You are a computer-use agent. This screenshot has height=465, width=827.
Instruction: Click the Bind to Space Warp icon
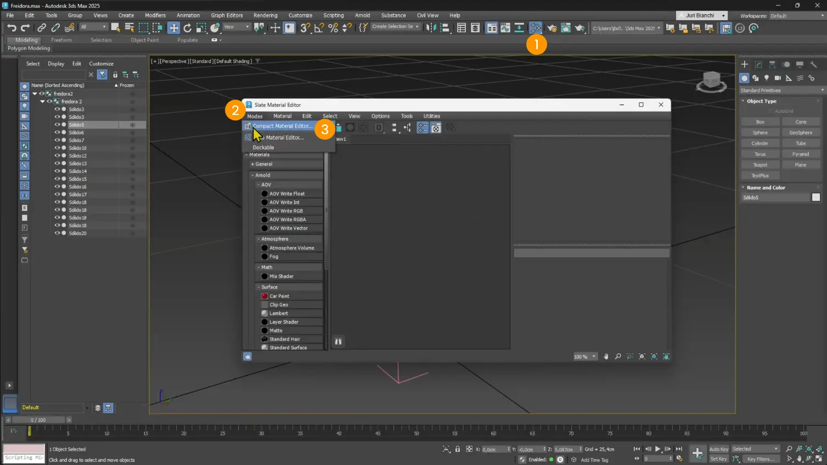[70, 28]
